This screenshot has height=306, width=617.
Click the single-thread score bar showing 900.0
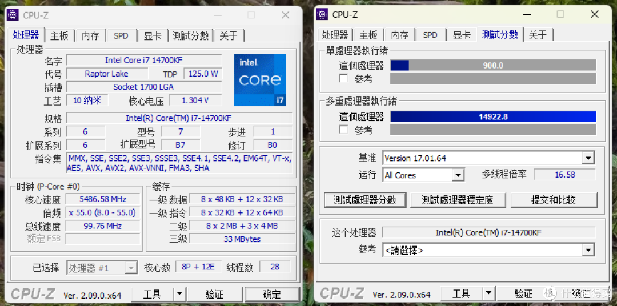pos(493,65)
